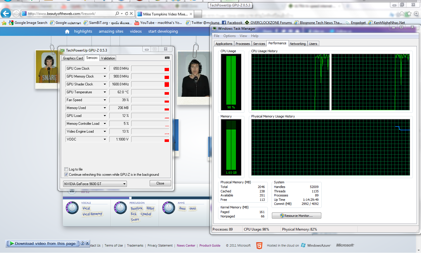Open the browser Favorites star icon
Viewport: 421px width, 253px height.
pyautogui.click(x=409, y=13)
